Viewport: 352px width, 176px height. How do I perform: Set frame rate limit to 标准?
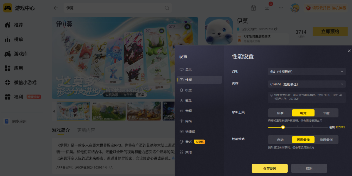point(280,113)
